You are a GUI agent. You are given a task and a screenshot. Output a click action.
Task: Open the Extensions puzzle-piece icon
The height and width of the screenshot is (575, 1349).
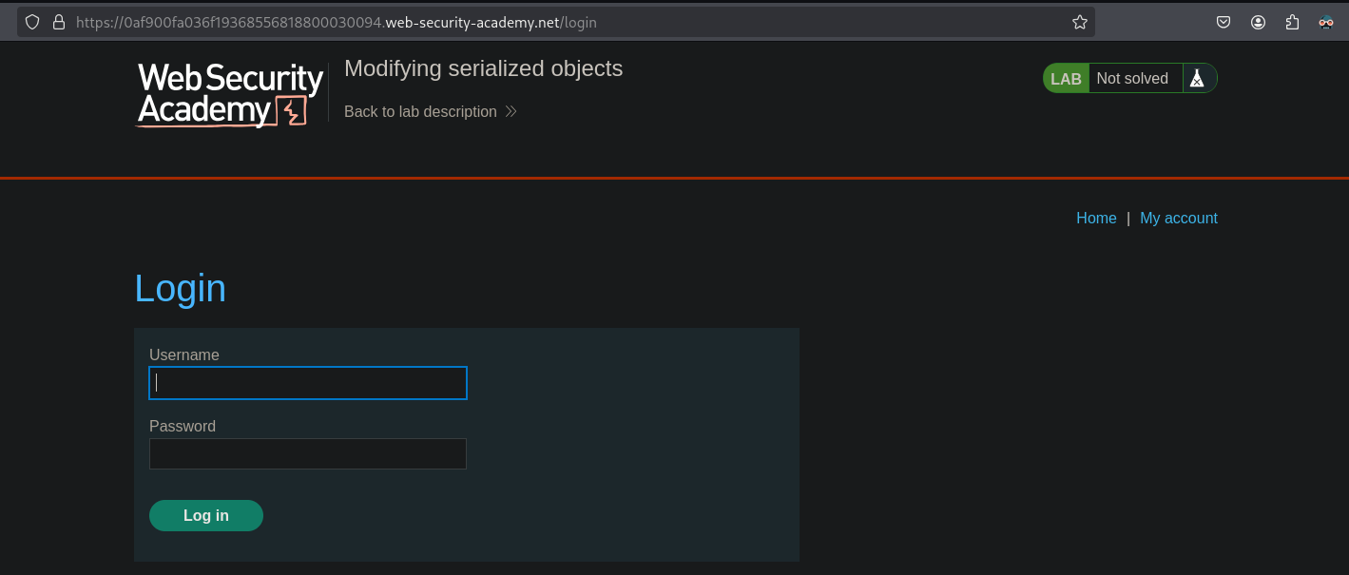click(x=1292, y=22)
